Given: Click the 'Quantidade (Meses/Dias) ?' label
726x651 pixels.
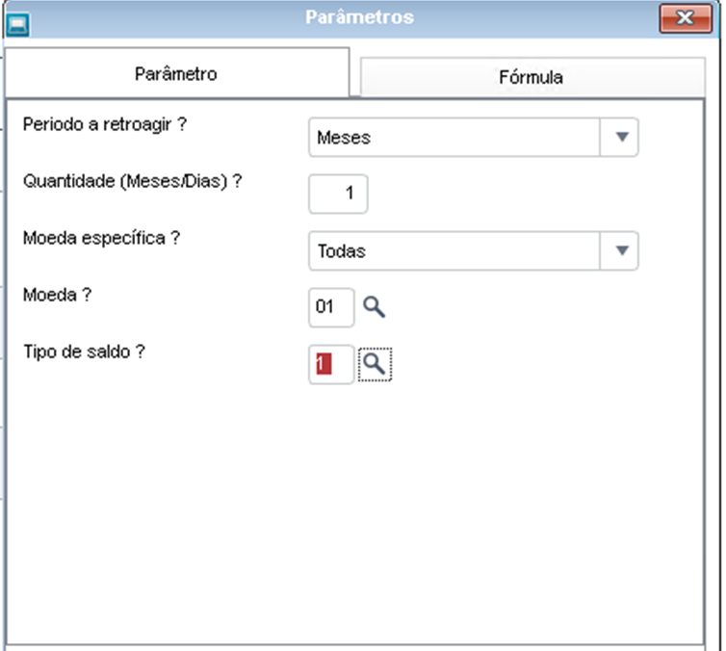Looking at the screenshot, I should pos(133,181).
